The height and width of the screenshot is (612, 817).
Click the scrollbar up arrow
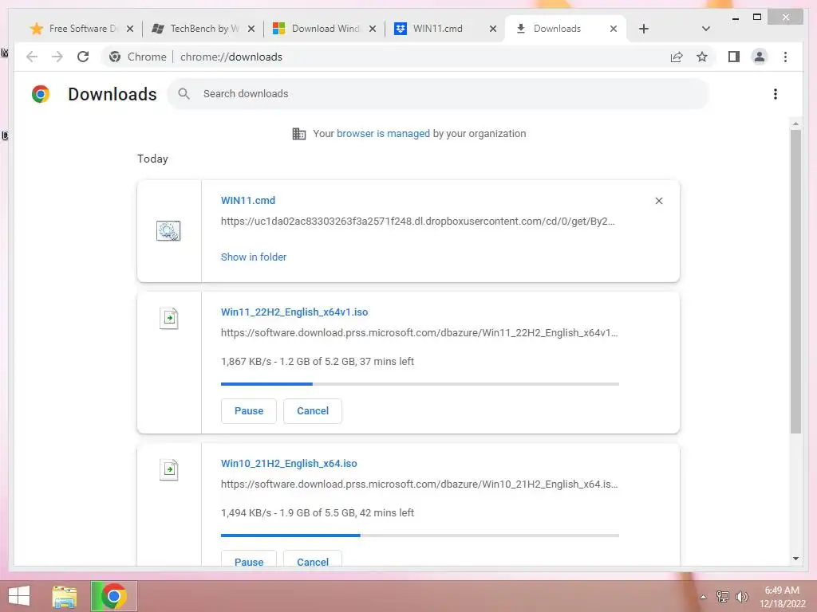(795, 124)
